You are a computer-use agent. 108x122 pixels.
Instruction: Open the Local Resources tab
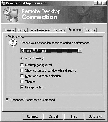click(40, 30)
